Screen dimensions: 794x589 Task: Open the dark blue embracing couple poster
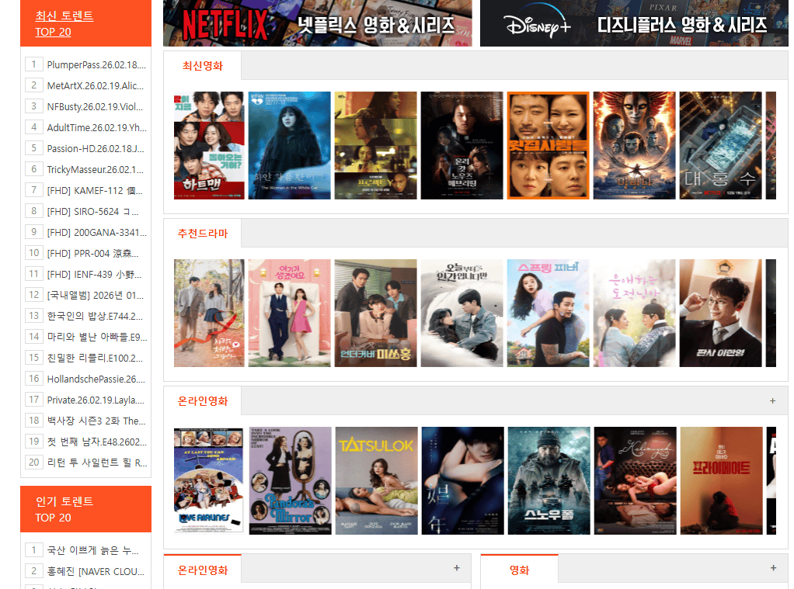click(463, 480)
